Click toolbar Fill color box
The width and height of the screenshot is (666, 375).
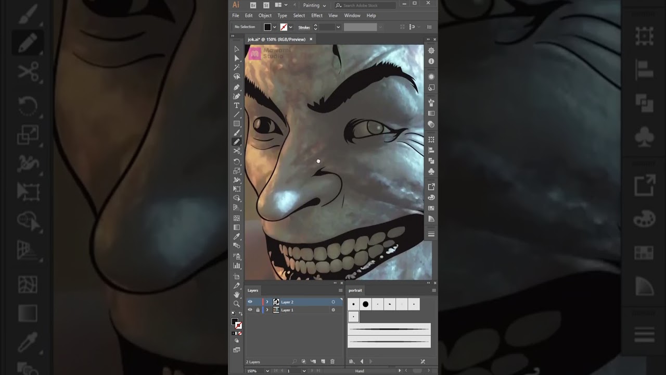pos(235,322)
